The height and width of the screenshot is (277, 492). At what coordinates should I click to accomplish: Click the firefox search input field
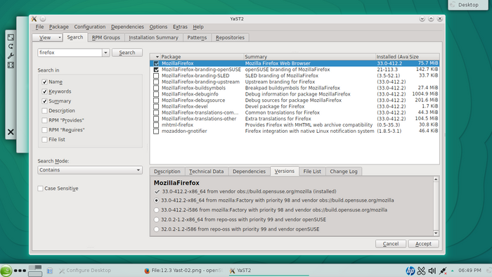click(x=70, y=53)
